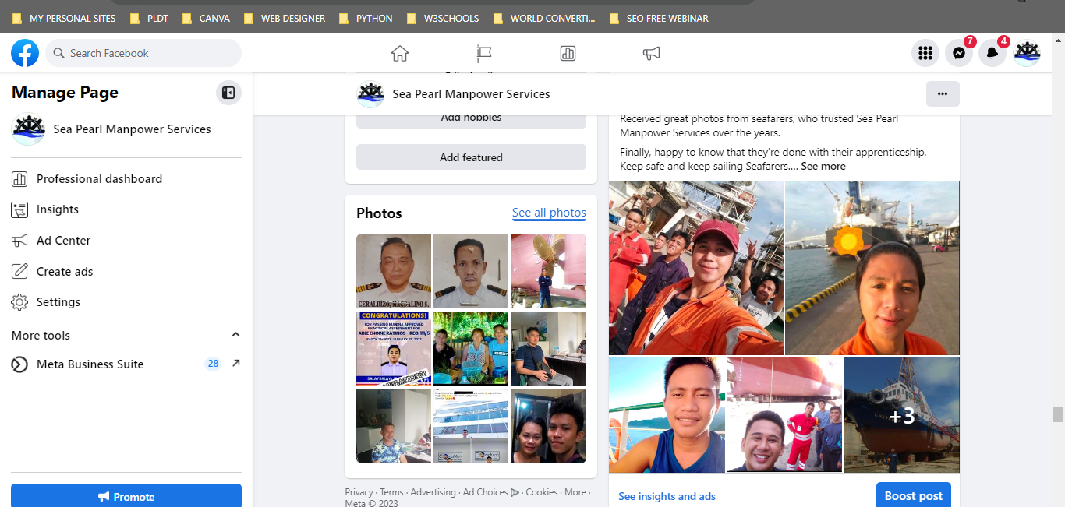
Task: Open the Professional dashboard menu item
Action: click(x=126, y=179)
